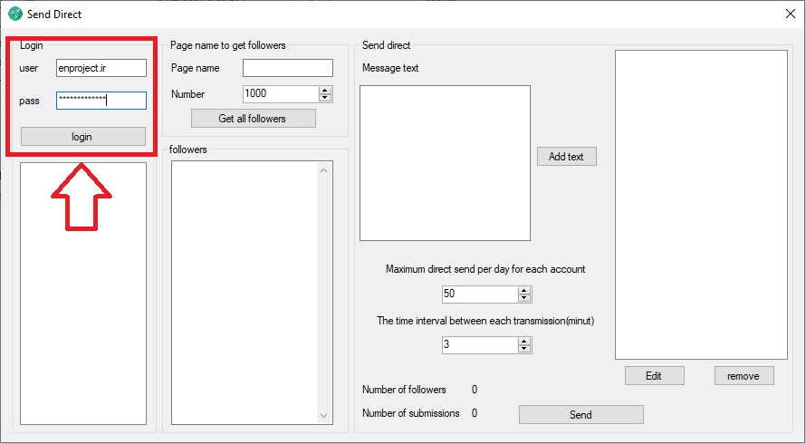Click the Get all followers button
The height and width of the screenshot is (444, 806).
253,119
